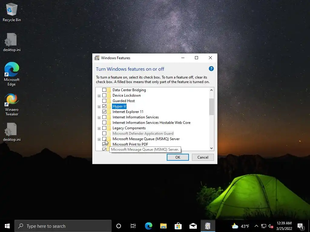Click the Windows Features title bar icon
The width and height of the screenshot is (310, 232).
click(x=97, y=58)
